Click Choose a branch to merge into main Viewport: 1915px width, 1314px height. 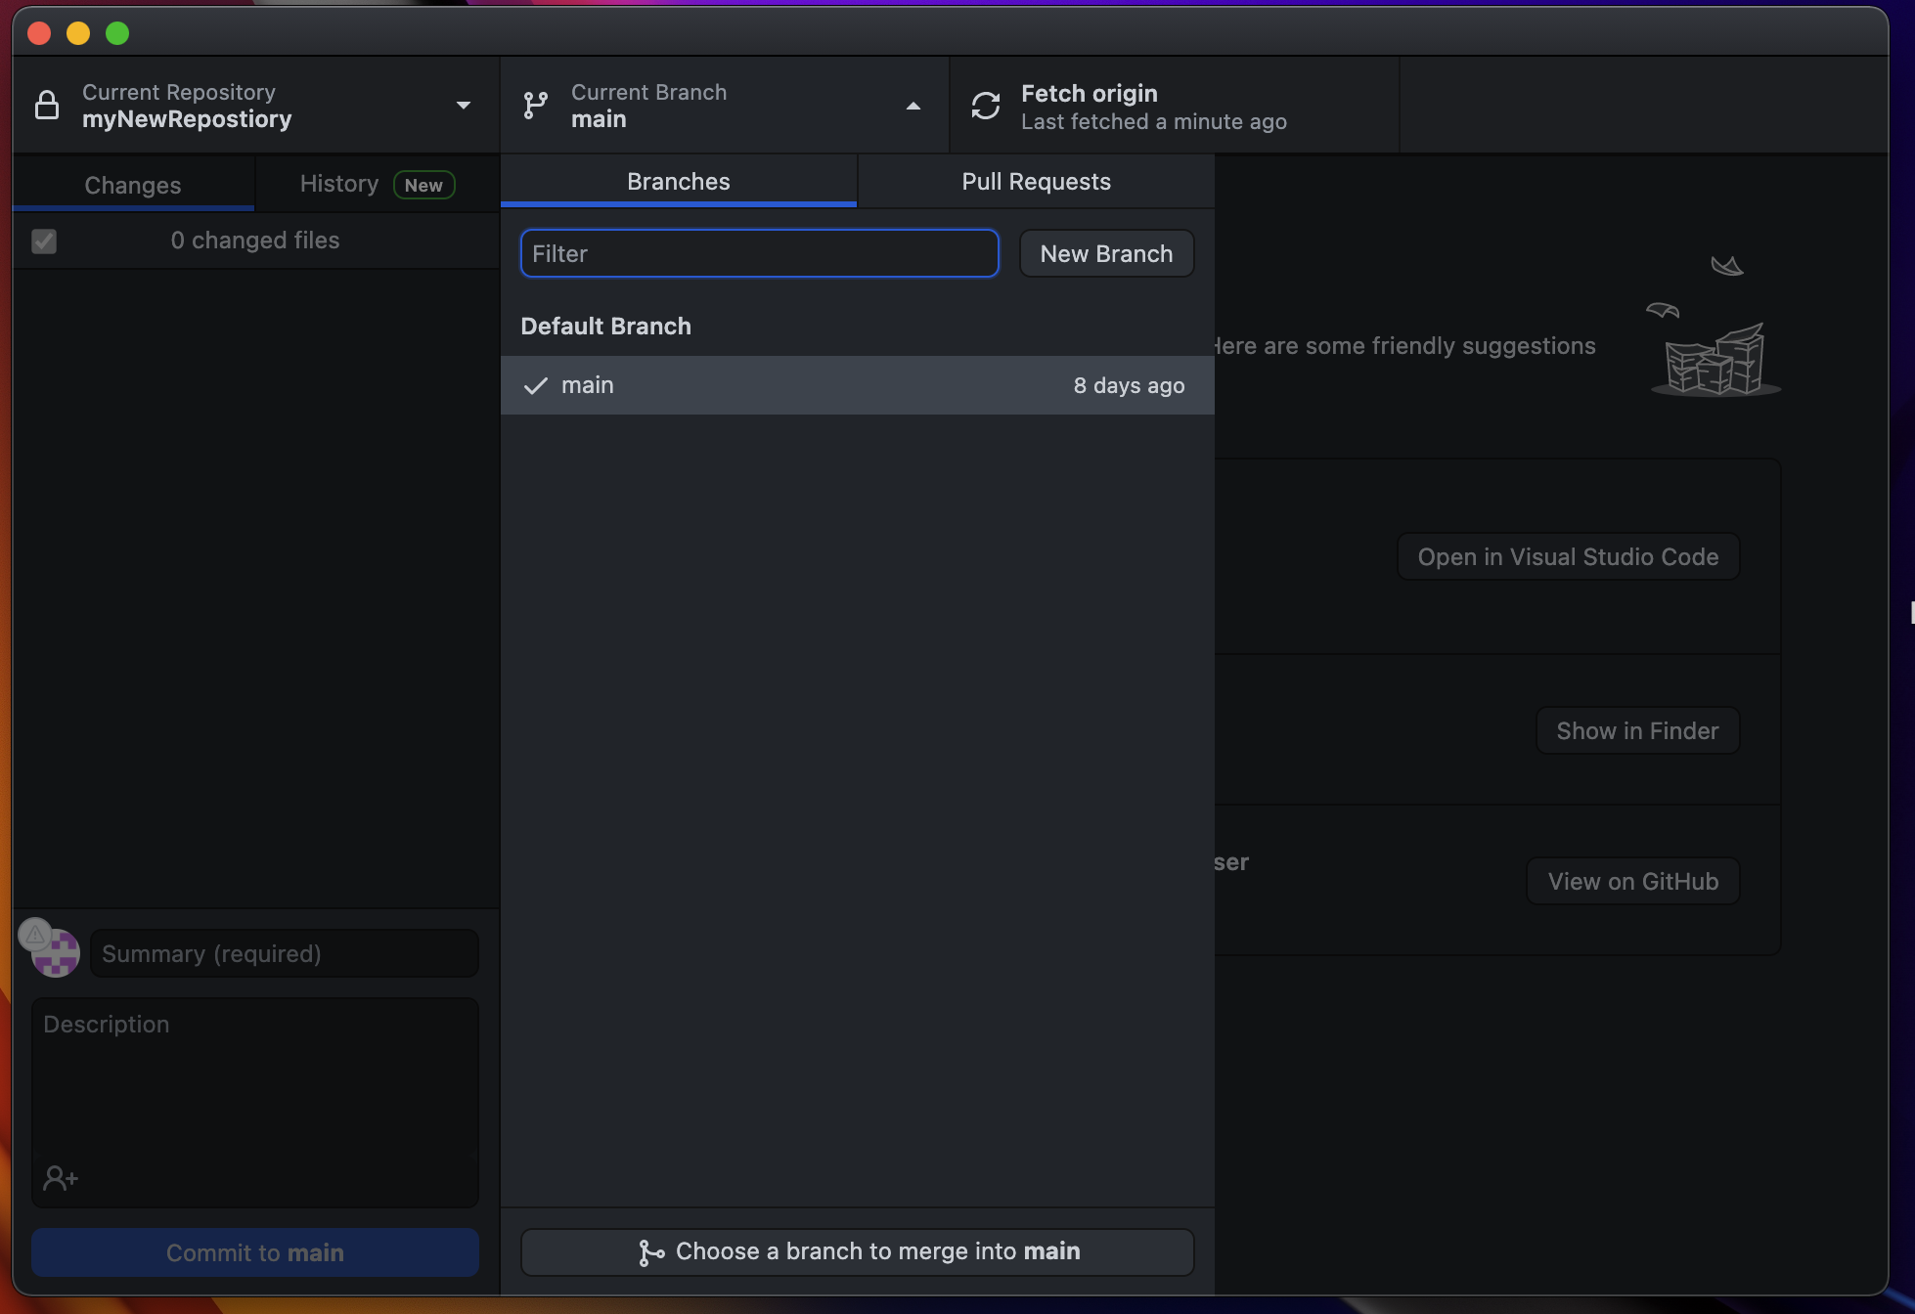click(857, 1251)
